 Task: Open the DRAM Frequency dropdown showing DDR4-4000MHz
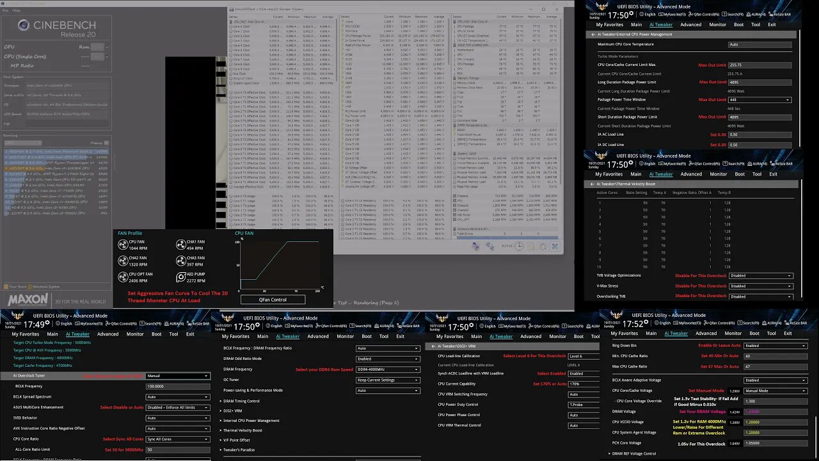pos(388,369)
